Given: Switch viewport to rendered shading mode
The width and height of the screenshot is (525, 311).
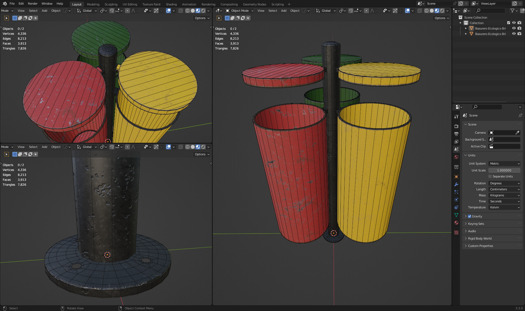Looking at the screenshot, I should (442, 11).
